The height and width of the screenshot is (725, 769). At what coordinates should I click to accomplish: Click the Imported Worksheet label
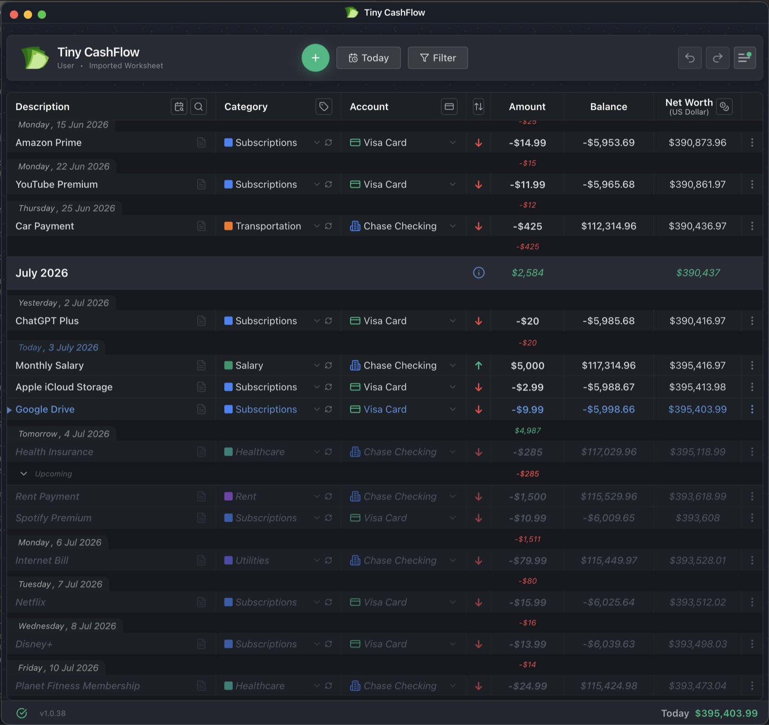click(126, 66)
